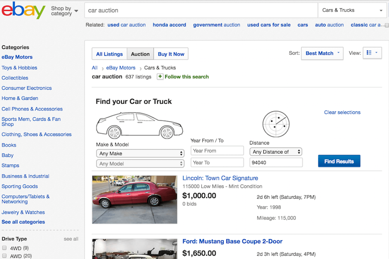Open the Consumer Electronics category
This screenshot has height=259, width=389.
coord(26,88)
